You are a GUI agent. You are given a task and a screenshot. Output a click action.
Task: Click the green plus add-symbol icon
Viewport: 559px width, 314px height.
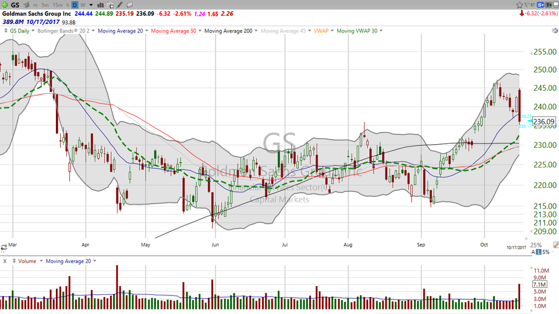tap(5, 5)
